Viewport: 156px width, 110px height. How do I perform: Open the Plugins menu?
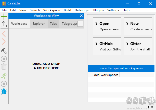98,10
